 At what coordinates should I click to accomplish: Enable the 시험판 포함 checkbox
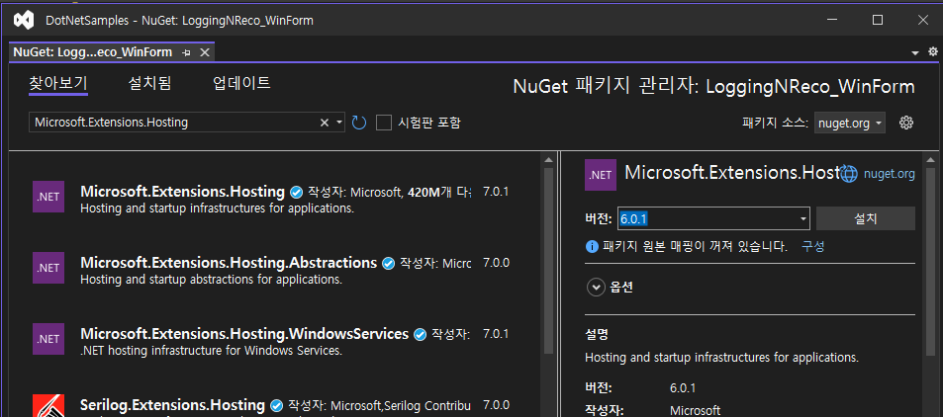coord(384,123)
